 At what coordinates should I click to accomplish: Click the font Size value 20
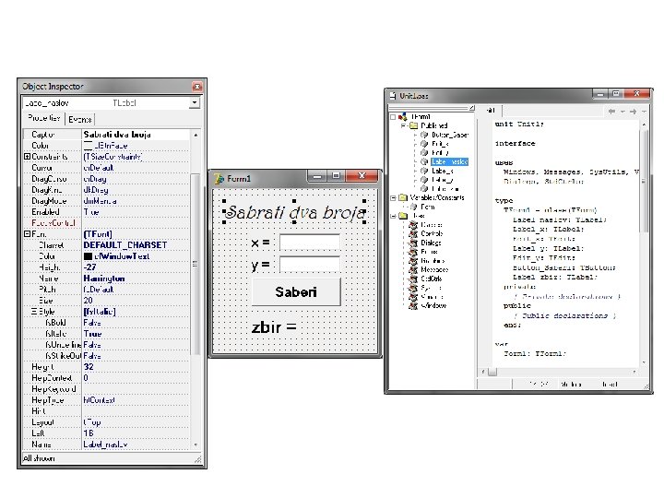pos(89,301)
